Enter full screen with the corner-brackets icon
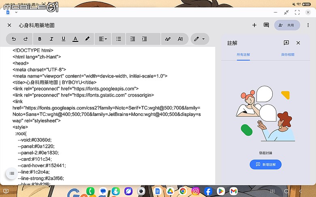Screen dimensions: 316x197 [x=297, y=13]
